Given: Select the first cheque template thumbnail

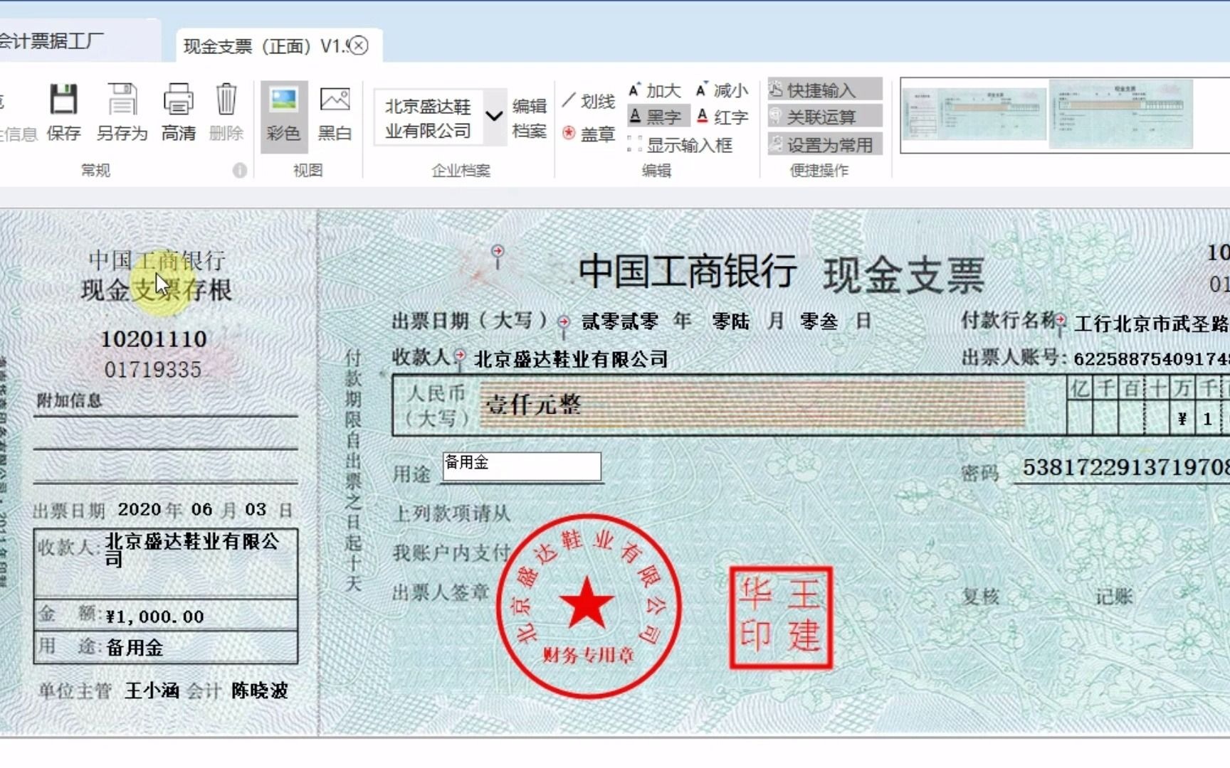Looking at the screenshot, I should point(975,114).
